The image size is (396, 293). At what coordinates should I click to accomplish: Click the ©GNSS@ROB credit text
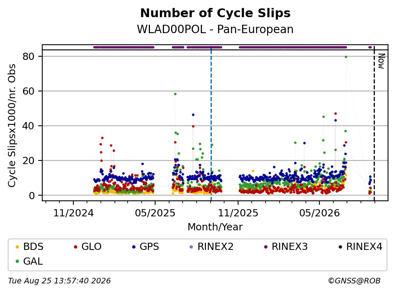354,281
